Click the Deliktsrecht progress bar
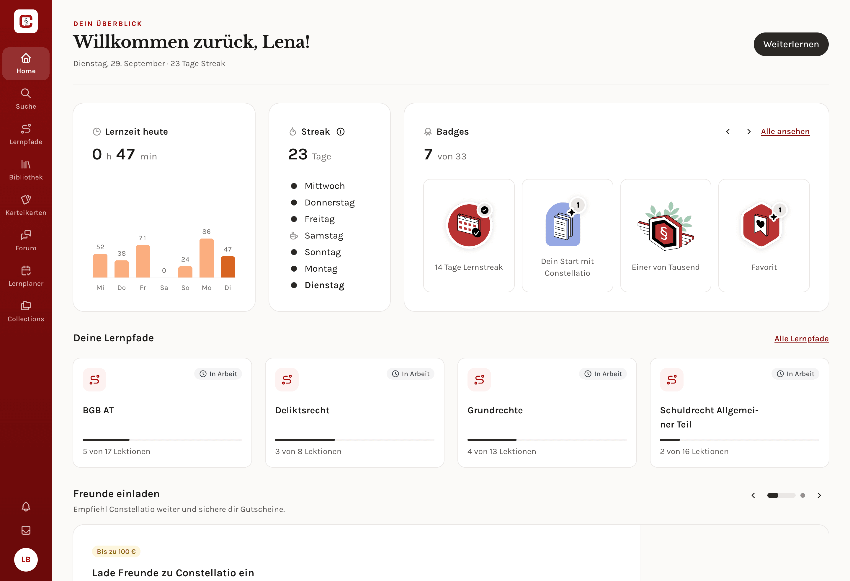850x581 pixels. pyautogui.click(x=355, y=440)
